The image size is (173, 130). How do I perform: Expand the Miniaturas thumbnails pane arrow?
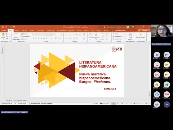pos(2,45)
